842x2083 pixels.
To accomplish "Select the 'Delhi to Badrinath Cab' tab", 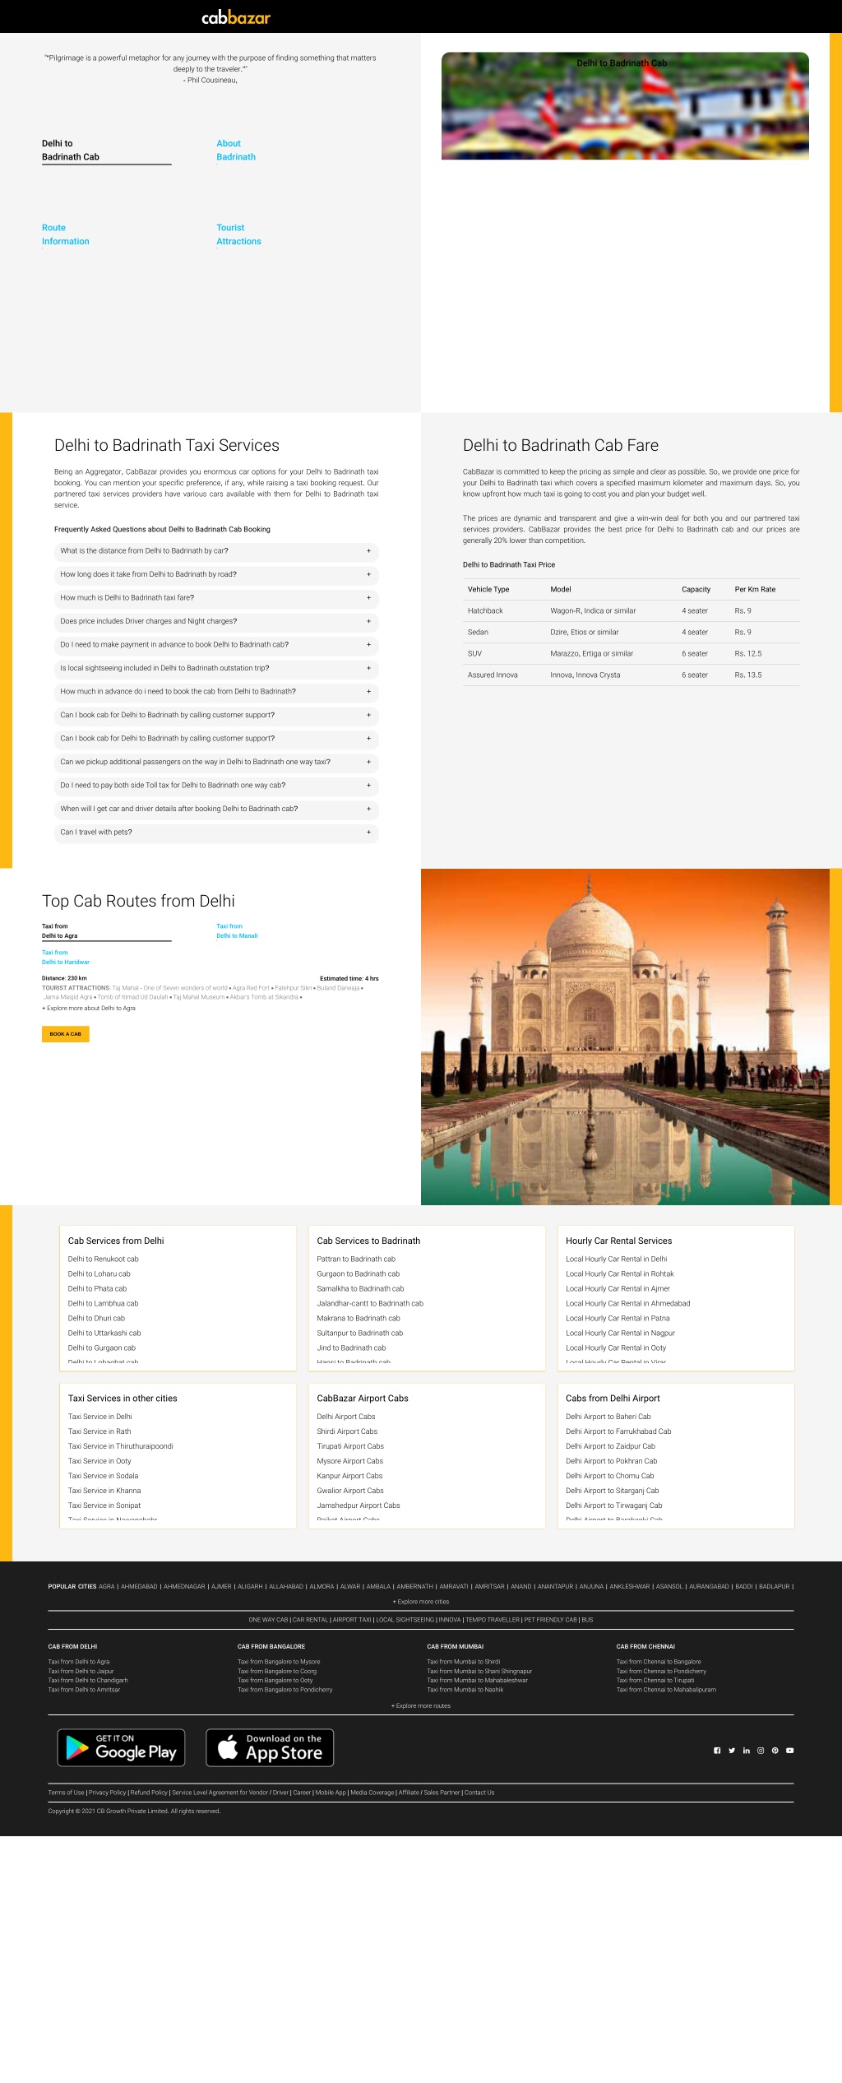I will coord(107,150).
